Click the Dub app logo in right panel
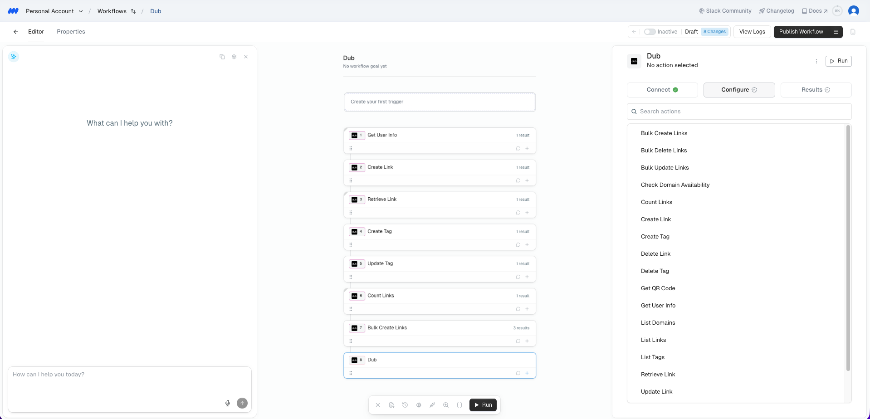The image size is (870, 419). point(634,61)
